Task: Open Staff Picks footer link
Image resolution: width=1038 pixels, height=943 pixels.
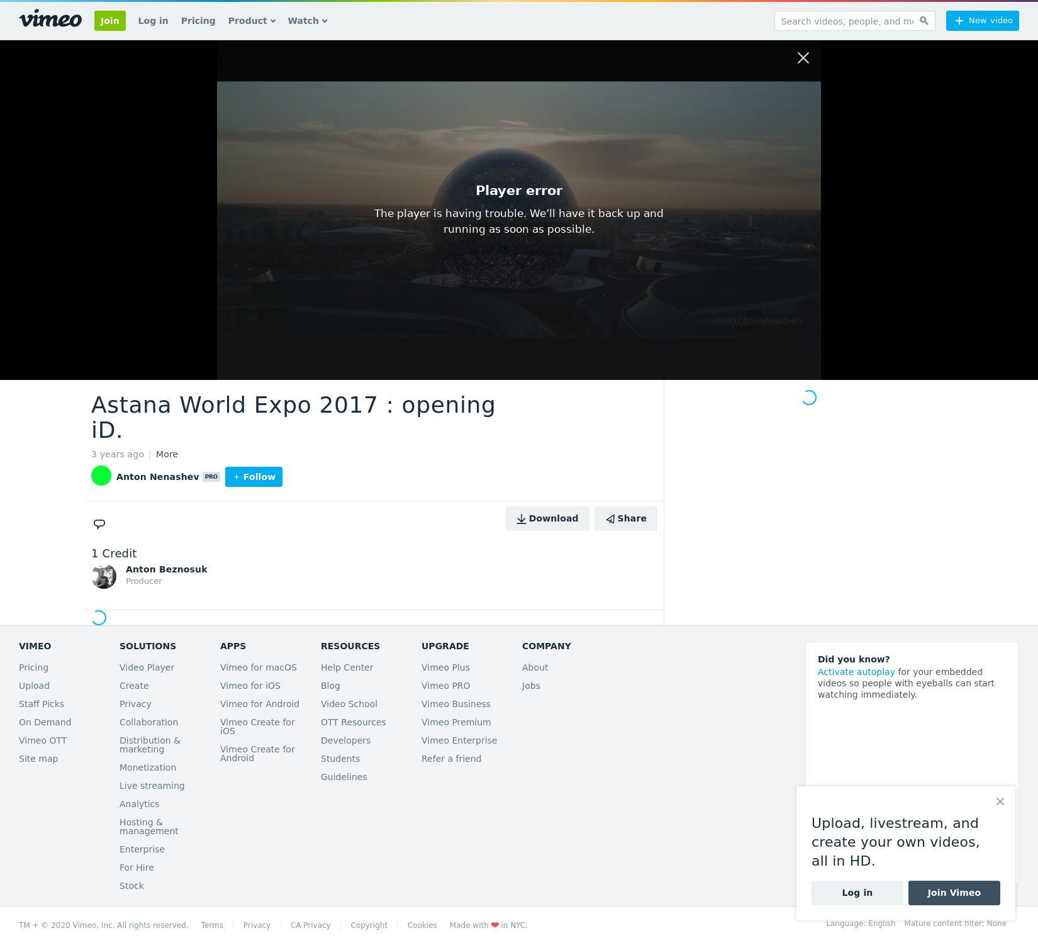Action: pyautogui.click(x=42, y=704)
